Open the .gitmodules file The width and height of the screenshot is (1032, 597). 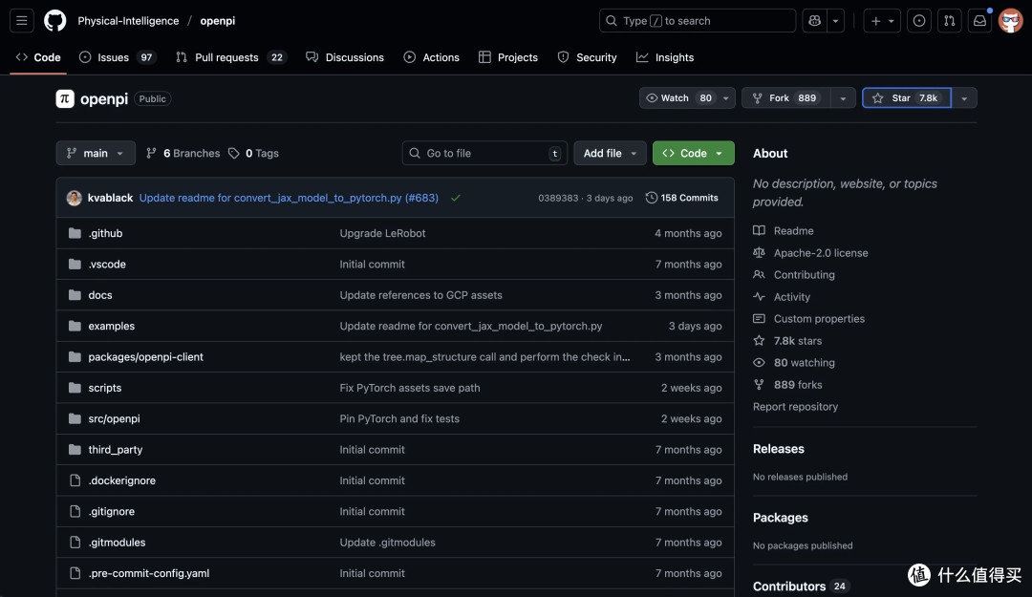[x=117, y=543]
